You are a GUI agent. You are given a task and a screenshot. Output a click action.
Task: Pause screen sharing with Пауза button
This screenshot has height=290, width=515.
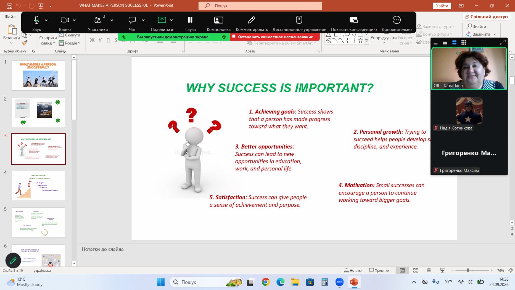[190, 24]
